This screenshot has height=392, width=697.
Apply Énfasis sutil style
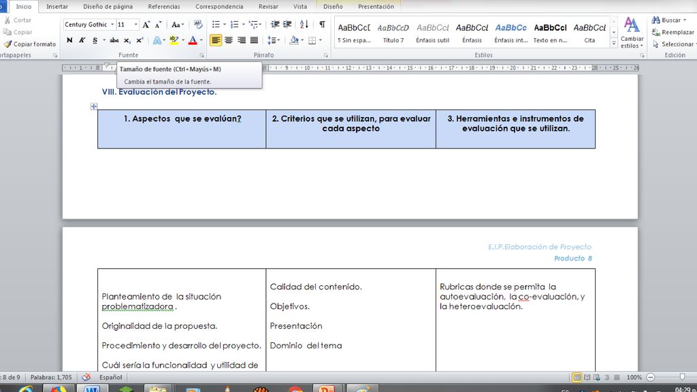pos(432,33)
